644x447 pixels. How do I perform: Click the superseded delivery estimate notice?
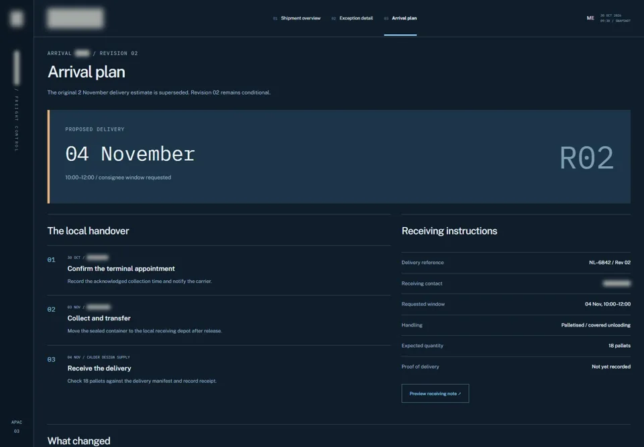pyautogui.click(x=158, y=92)
